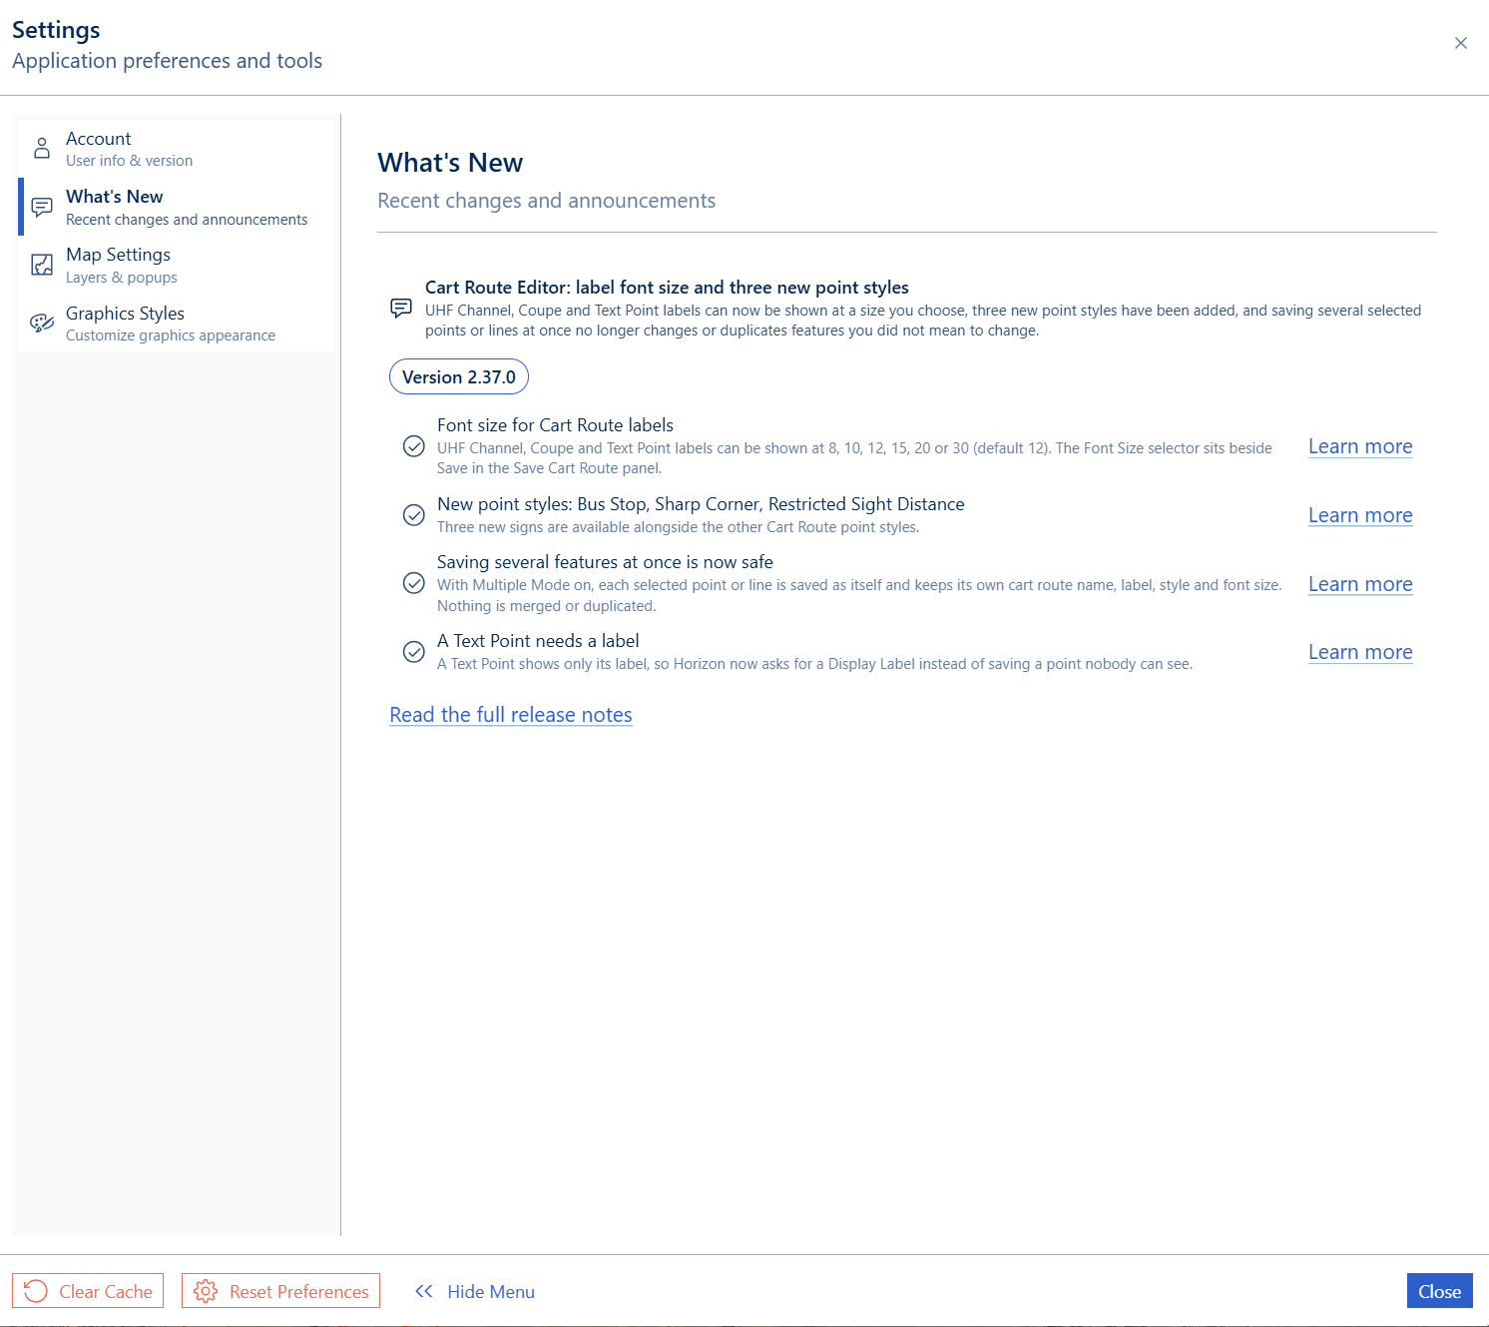Click the Map Settings map icon
This screenshot has width=1489, height=1327.
point(42,265)
